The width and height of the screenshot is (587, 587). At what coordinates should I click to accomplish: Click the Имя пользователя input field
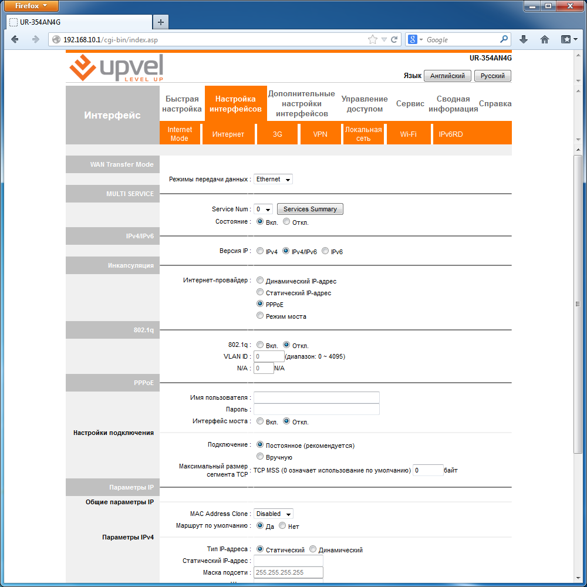[317, 397]
